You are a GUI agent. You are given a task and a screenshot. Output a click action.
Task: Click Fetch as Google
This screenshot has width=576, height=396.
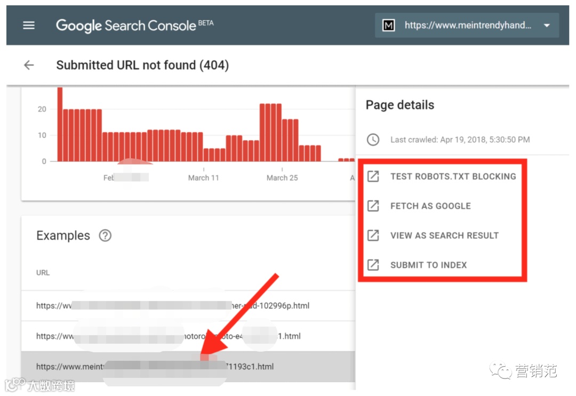(430, 206)
